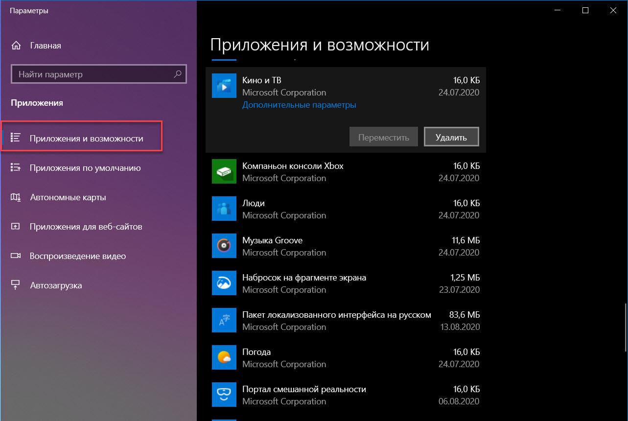Click the 23.07.2020 install date
The height and width of the screenshot is (421, 628).
click(459, 289)
